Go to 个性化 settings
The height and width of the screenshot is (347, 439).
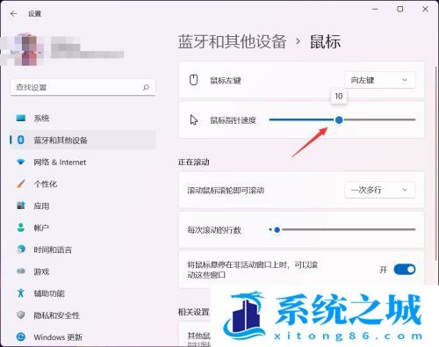pyautogui.click(x=83, y=184)
